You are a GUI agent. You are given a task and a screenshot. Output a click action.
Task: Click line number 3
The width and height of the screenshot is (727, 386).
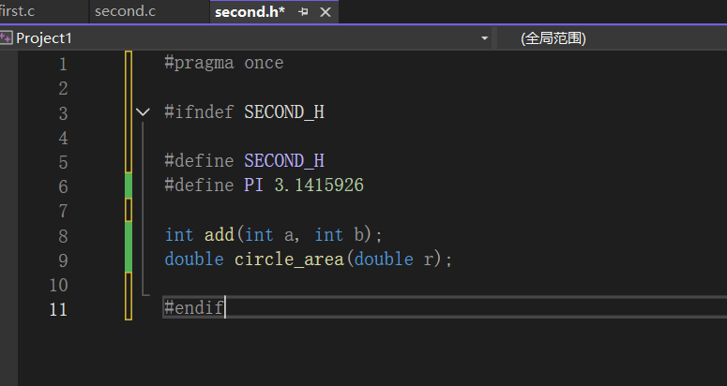coord(63,113)
